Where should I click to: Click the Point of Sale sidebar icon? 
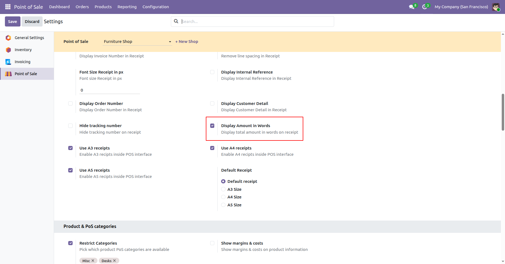point(8,74)
